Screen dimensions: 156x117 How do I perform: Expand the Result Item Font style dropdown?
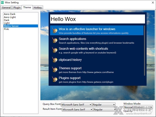click(104, 109)
